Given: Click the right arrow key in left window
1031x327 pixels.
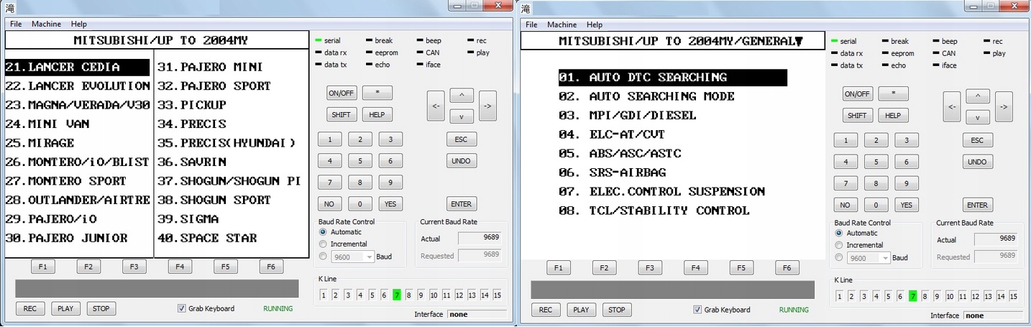Looking at the screenshot, I should click(487, 106).
